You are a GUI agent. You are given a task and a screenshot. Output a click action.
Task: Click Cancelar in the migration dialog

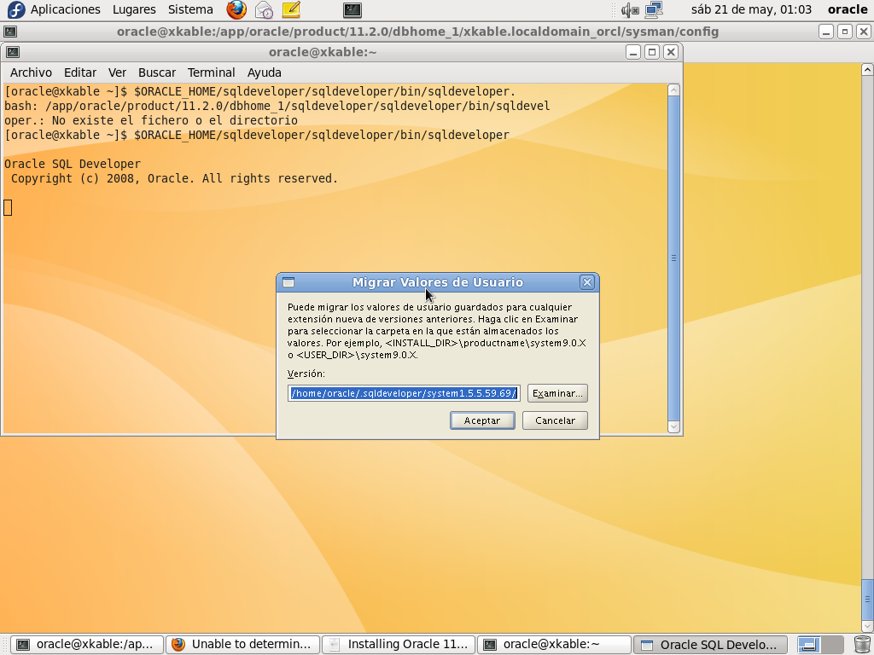pyautogui.click(x=555, y=420)
